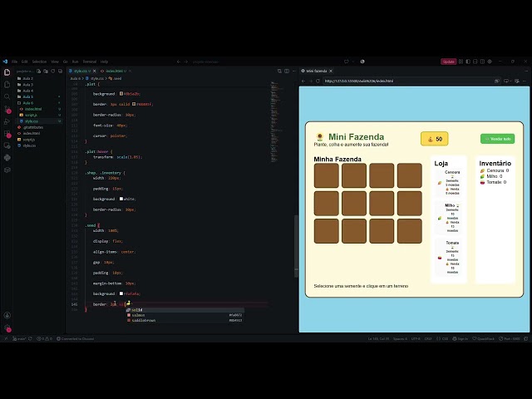Click white color swatch in .shop background
The height and width of the screenshot is (399, 532).
tap(121, 199)
